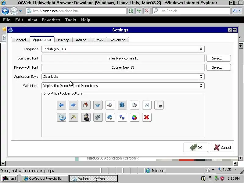Click the red security shield tray icon
Viewport: 244px width, 183px height.
(x=222, y=178)
